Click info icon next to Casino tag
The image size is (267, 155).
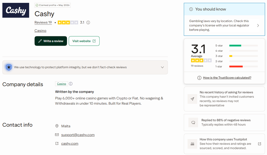[x=71, y=84]
